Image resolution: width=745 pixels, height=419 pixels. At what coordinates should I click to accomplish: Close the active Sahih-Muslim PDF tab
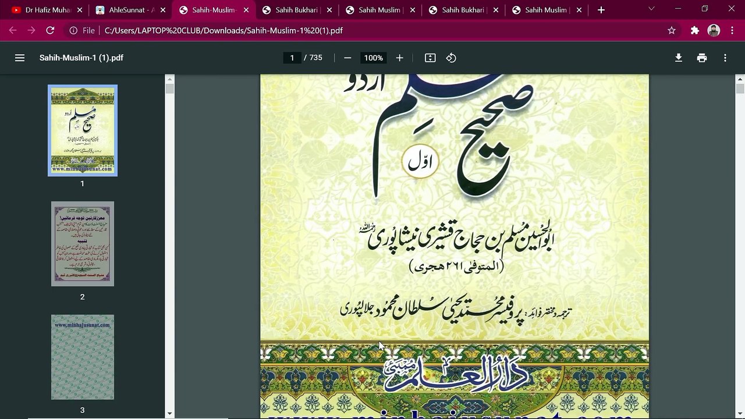[246, 10]
